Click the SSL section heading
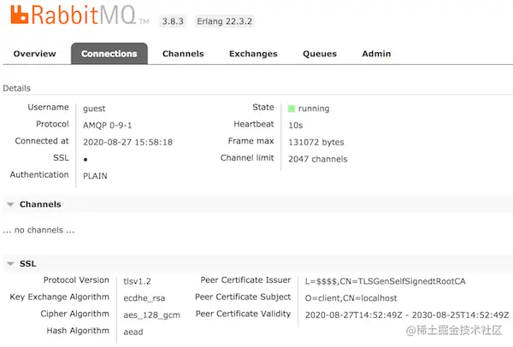Viewport: 513px width, 347px height. pos(28,264)
